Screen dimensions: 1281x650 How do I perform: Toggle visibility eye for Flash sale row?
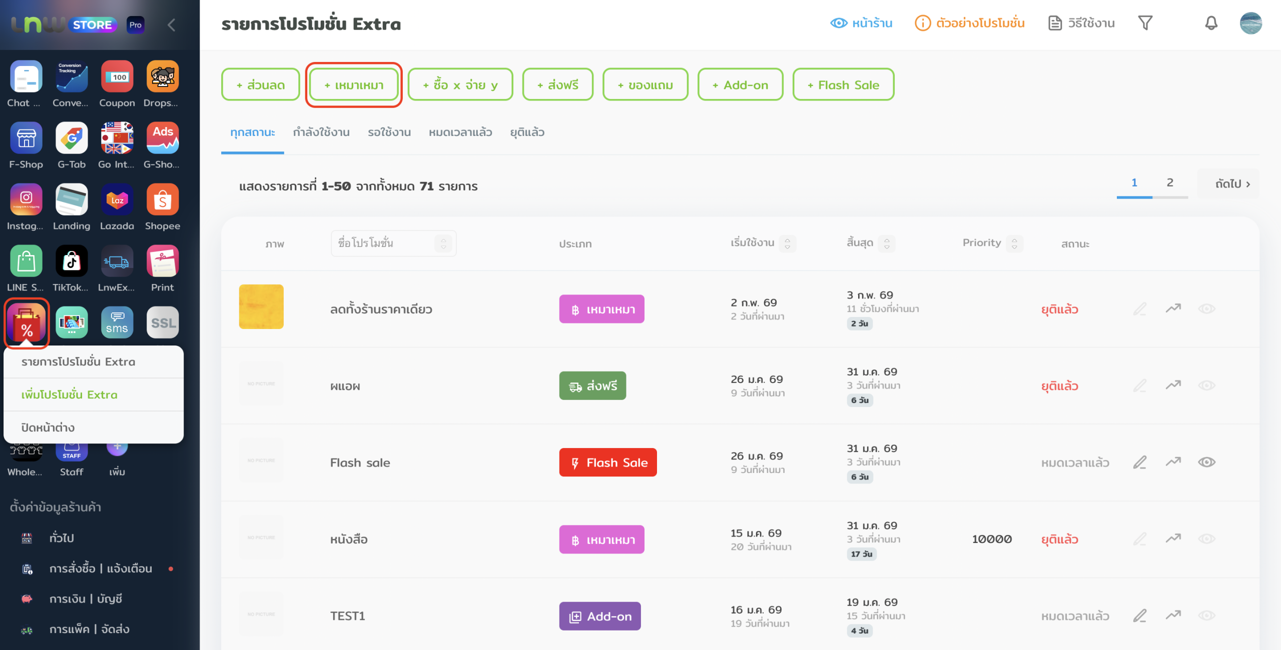1206,462
